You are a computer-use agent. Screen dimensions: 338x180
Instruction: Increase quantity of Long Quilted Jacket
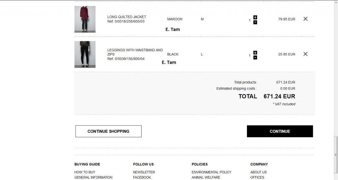(x=255, y=17)
